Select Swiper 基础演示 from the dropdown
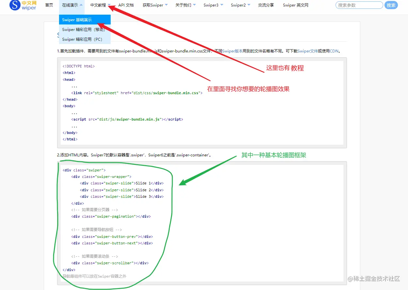The image size is (408, 290). point(85,20)
